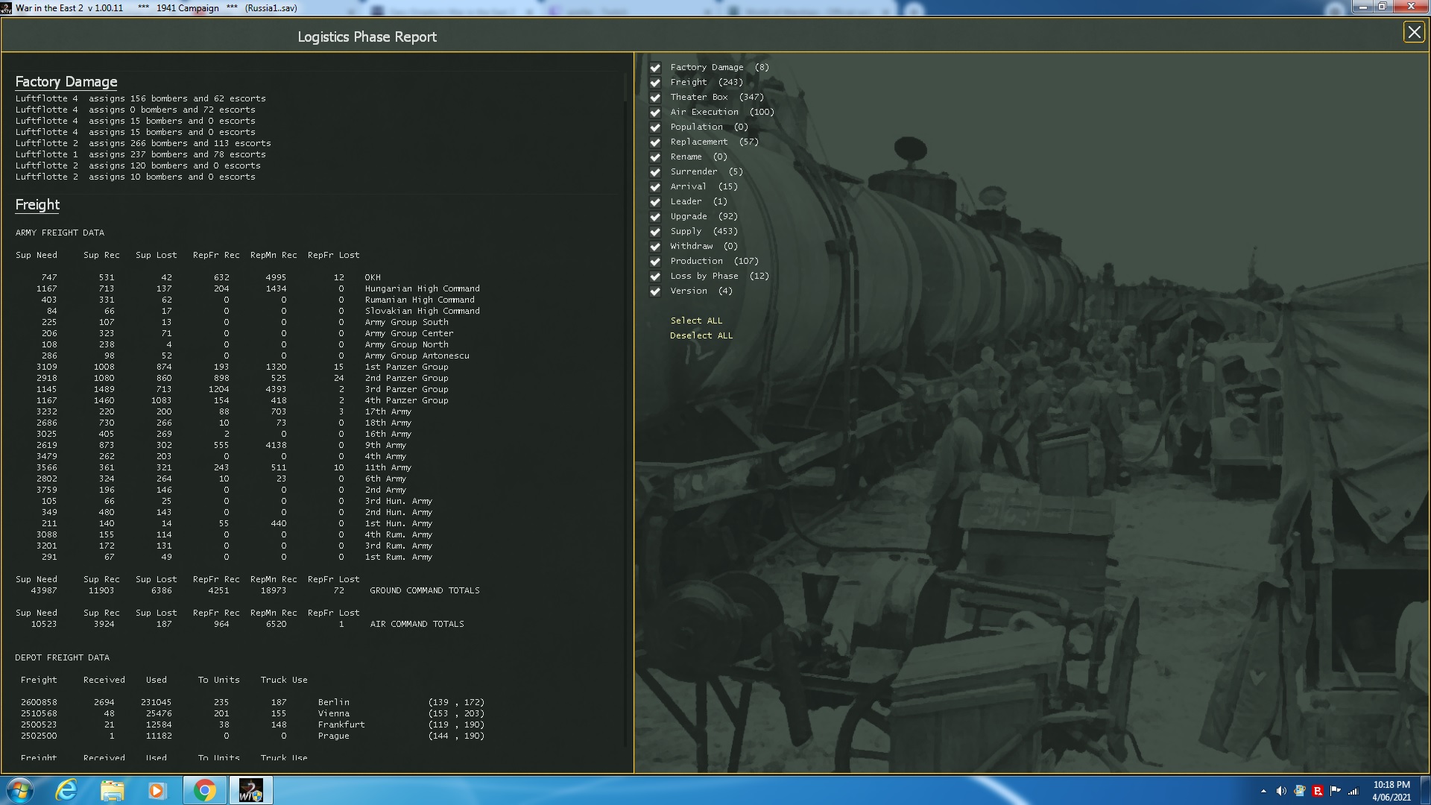
Task: Launch Windows Media Player taskbar icon
Action: click(157, 790)
